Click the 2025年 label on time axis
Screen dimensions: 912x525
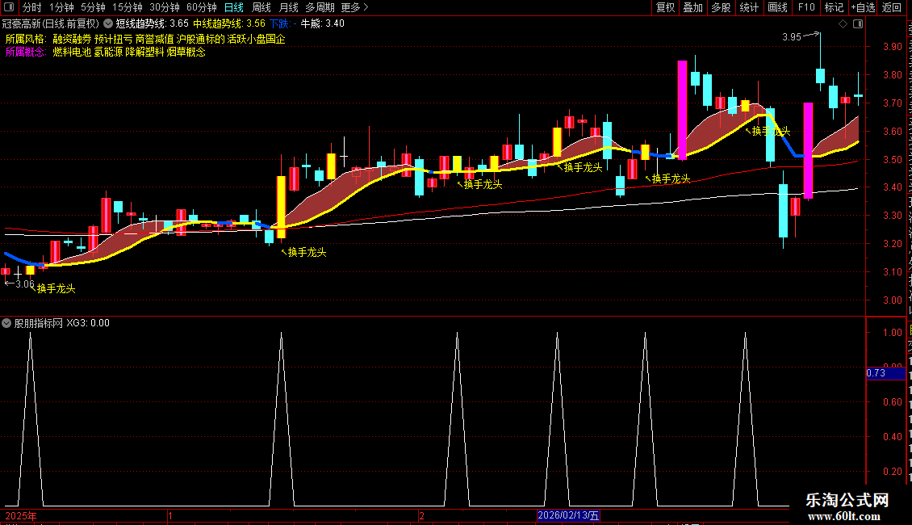(x=21, y=516)
